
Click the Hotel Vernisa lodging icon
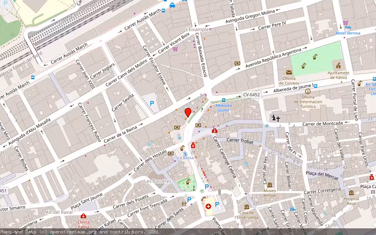point(348,27)
